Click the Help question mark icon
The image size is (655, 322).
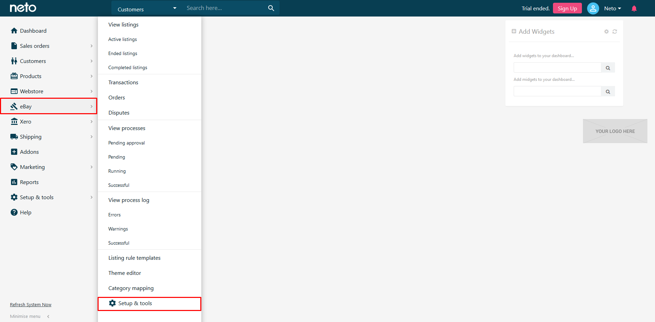coord(14,212)
